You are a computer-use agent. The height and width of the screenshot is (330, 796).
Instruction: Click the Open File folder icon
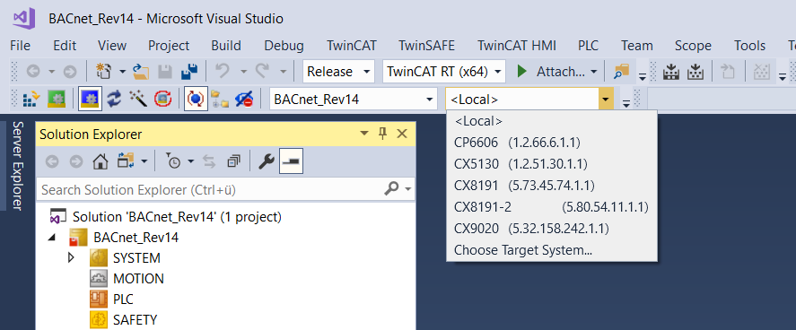pyautogui.click(x=140, y=72)
